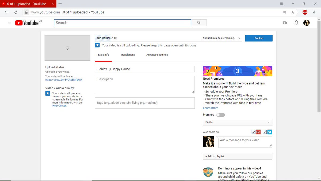Image resolution: width=321 pixels, height=181 pixels.
Task: Click the Description text area
Action: click(145, 84)
